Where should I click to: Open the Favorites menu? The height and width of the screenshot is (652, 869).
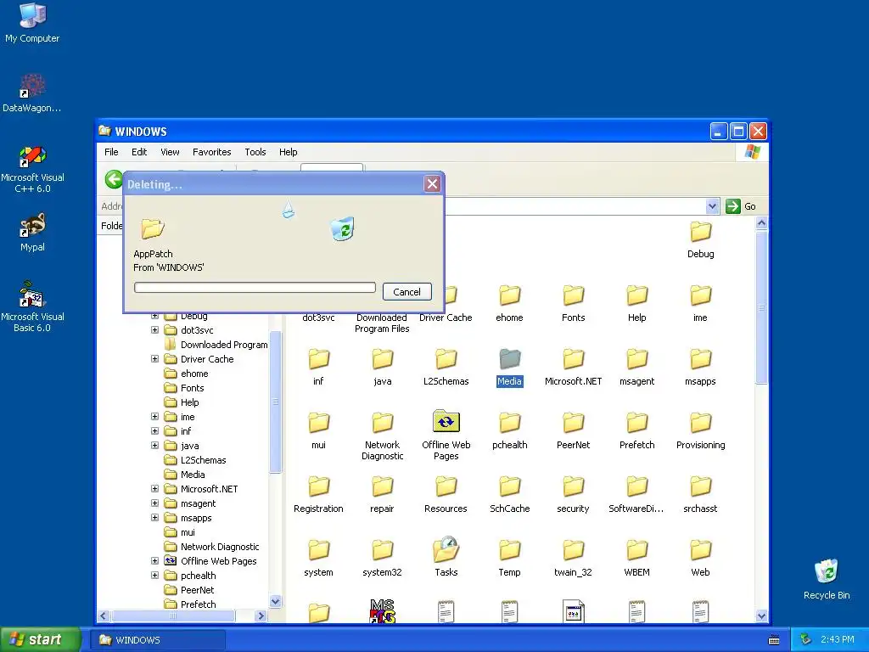pos(211,152)
